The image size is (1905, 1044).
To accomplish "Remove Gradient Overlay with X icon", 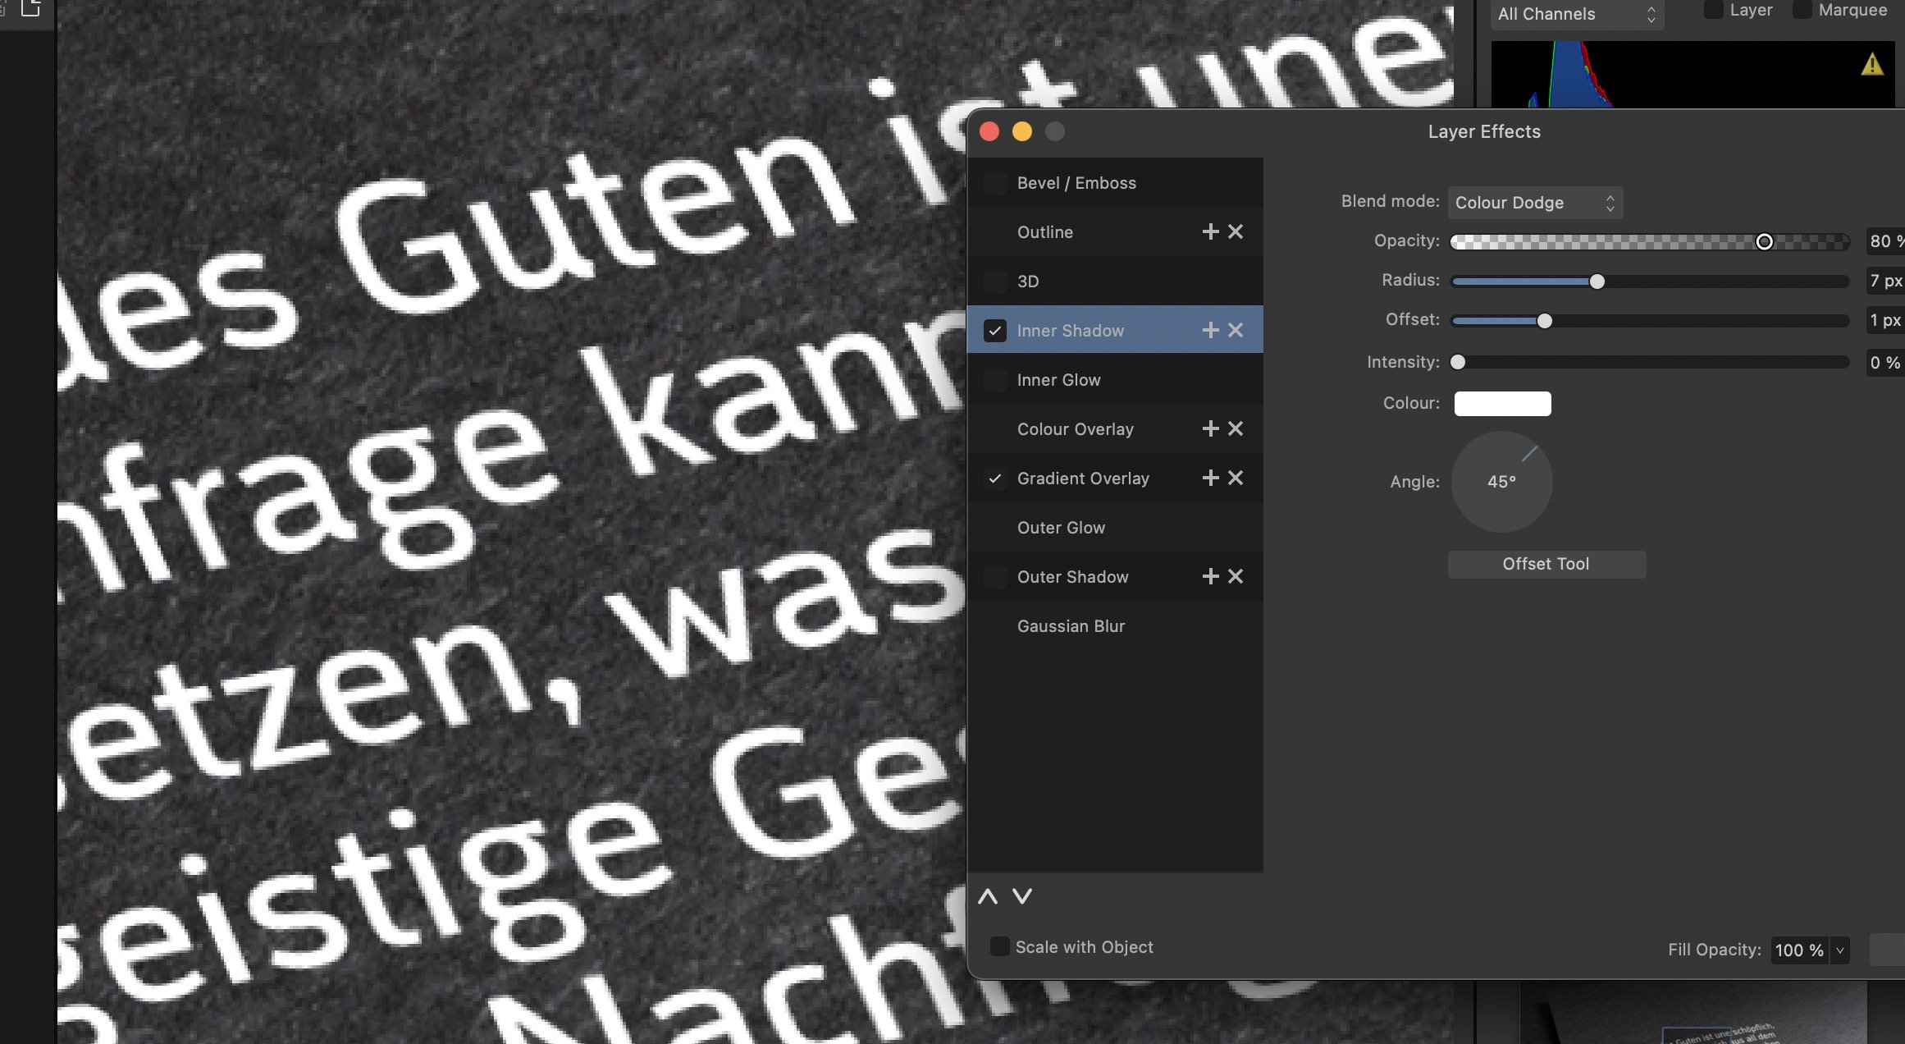I will pyautogui.click(x=1236, y=478).
